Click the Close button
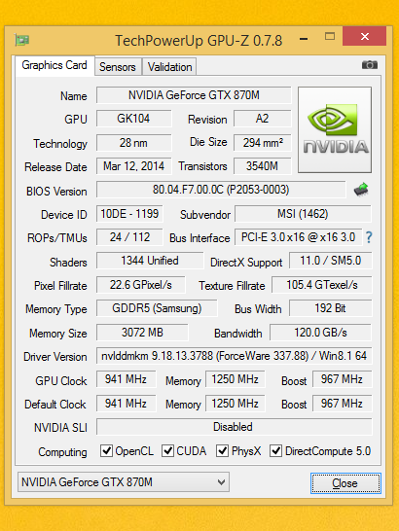The width and height of the screenshot is (399, 531). pos(345,483)
